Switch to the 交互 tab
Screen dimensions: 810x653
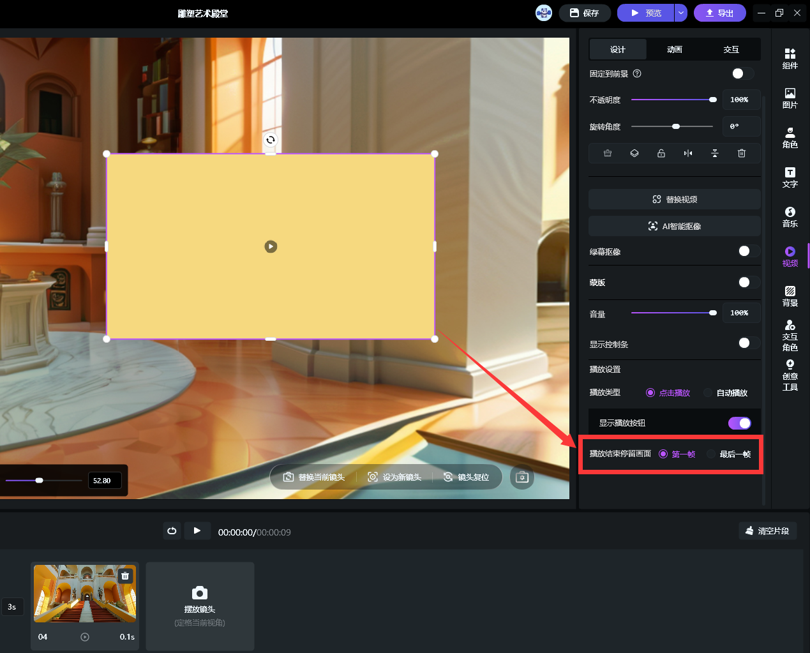pyautogui.click(x=731, y=49)
